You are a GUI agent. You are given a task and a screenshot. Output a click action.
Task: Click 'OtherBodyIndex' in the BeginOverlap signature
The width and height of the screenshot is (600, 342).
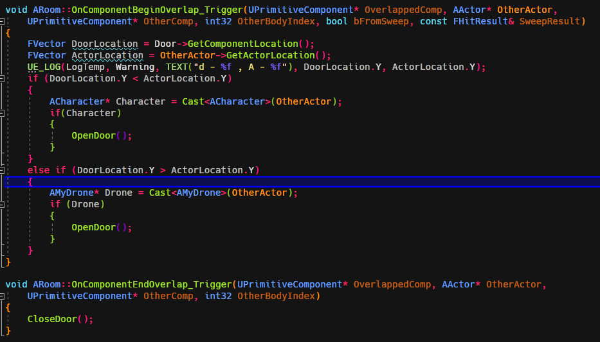pyautogui.click(x=276, y=21)
